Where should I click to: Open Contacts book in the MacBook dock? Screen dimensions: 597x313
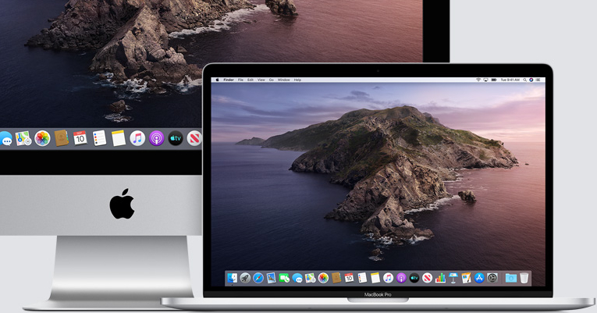point(336,278)
